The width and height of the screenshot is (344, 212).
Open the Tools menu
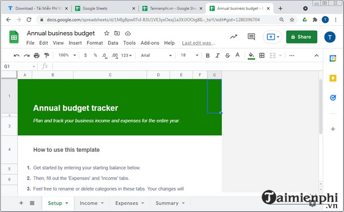(x=129, y=43)
